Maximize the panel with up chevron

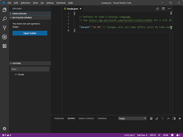[x=168, y=119]
